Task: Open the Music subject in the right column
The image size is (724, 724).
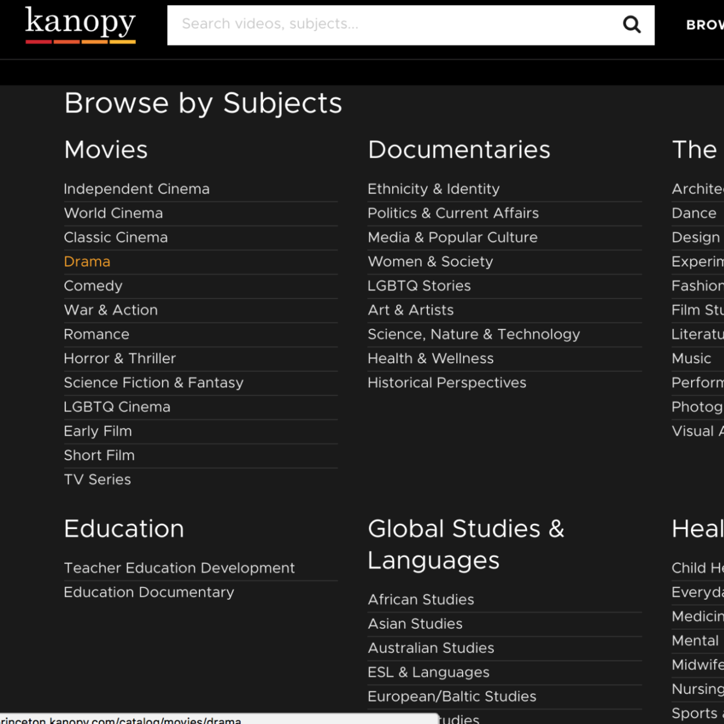Action: [692, 358]
